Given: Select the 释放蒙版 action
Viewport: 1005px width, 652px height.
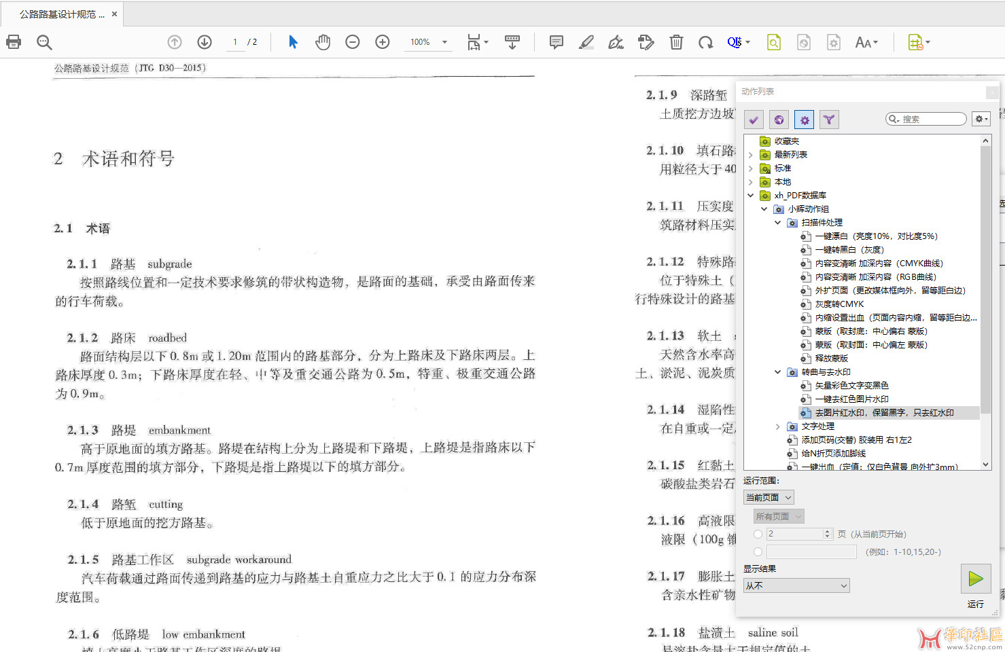Looking at the screenshot, I should (x=831, y=359).
